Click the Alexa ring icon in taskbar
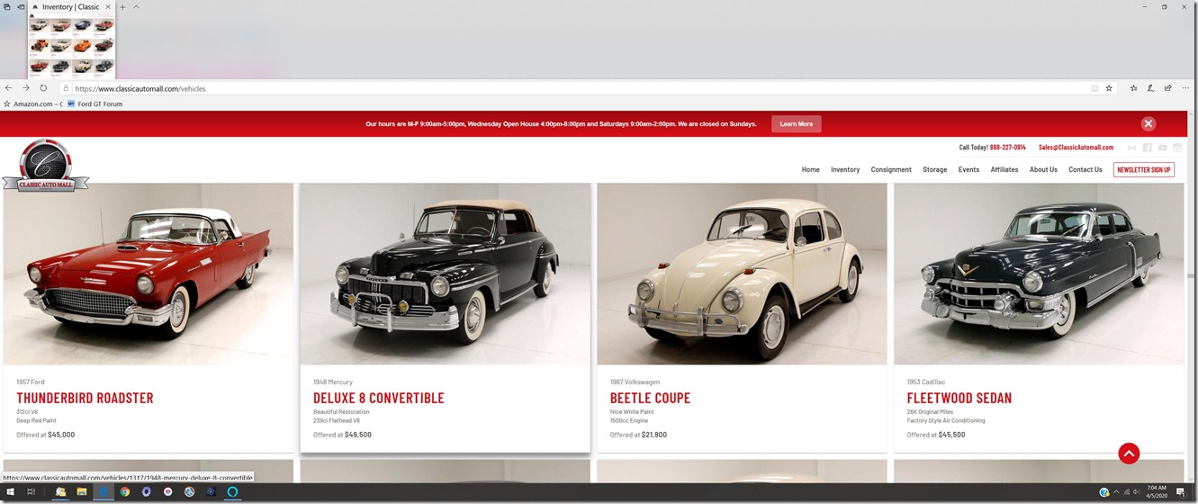1198x504 pixels. (x=231, y=492)
